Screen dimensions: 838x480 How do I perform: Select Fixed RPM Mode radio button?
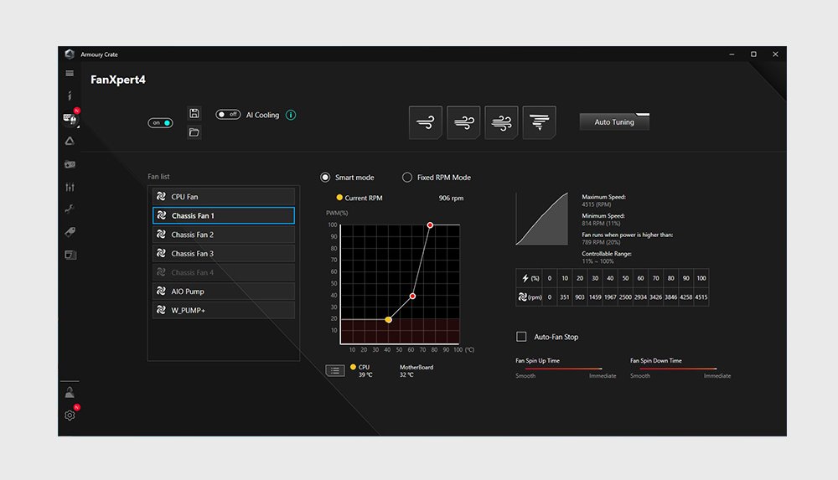(x=407, y=178)
